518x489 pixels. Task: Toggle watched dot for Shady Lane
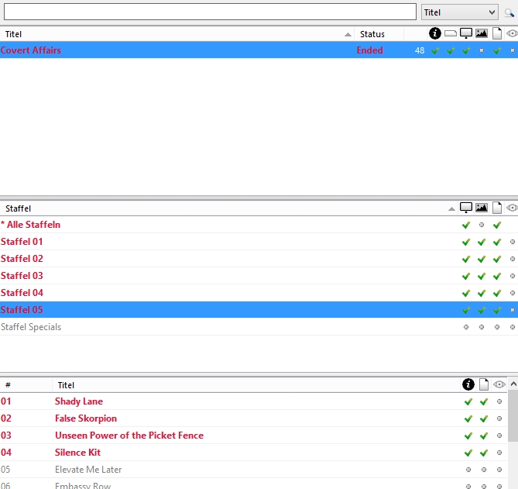pos(499,401)
